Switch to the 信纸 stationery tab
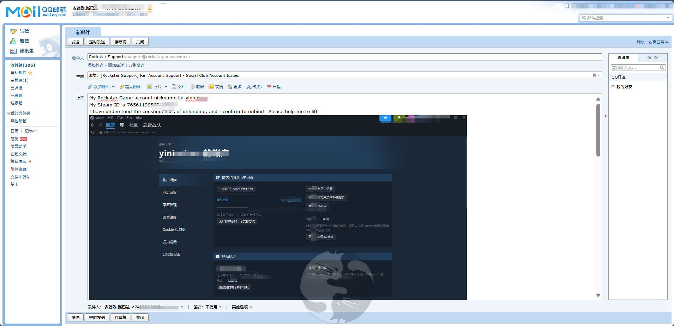Image resolution: width=674 pixels, height=326 pixels. [x=652, y=57]
